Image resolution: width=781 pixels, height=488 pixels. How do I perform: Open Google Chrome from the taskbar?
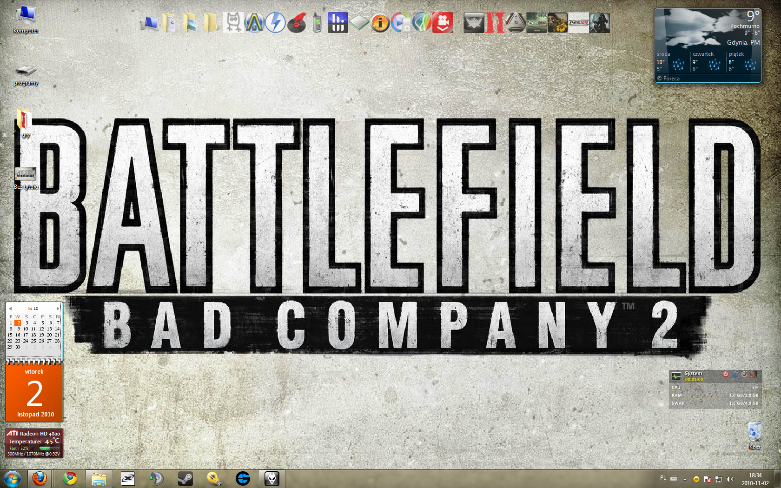point(70,478)
